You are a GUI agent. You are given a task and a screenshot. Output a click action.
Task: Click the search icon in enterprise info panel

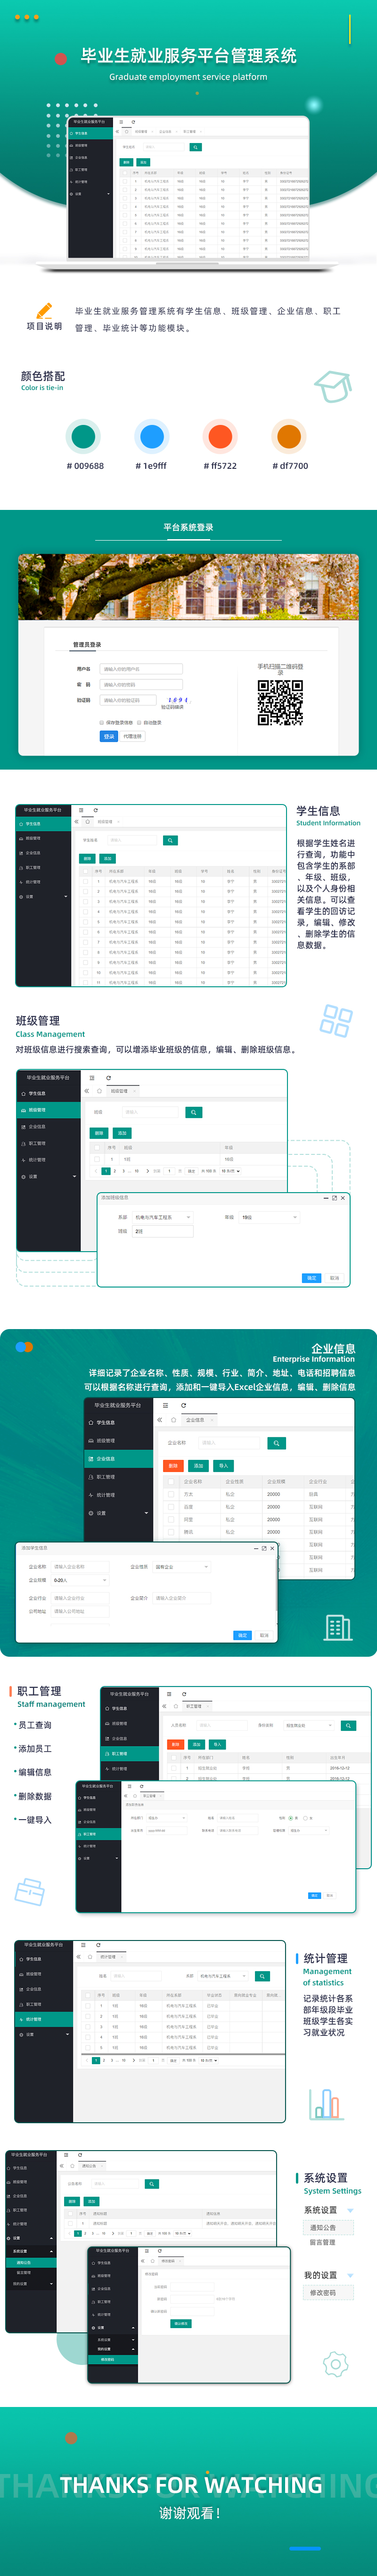coord(277,1442)
